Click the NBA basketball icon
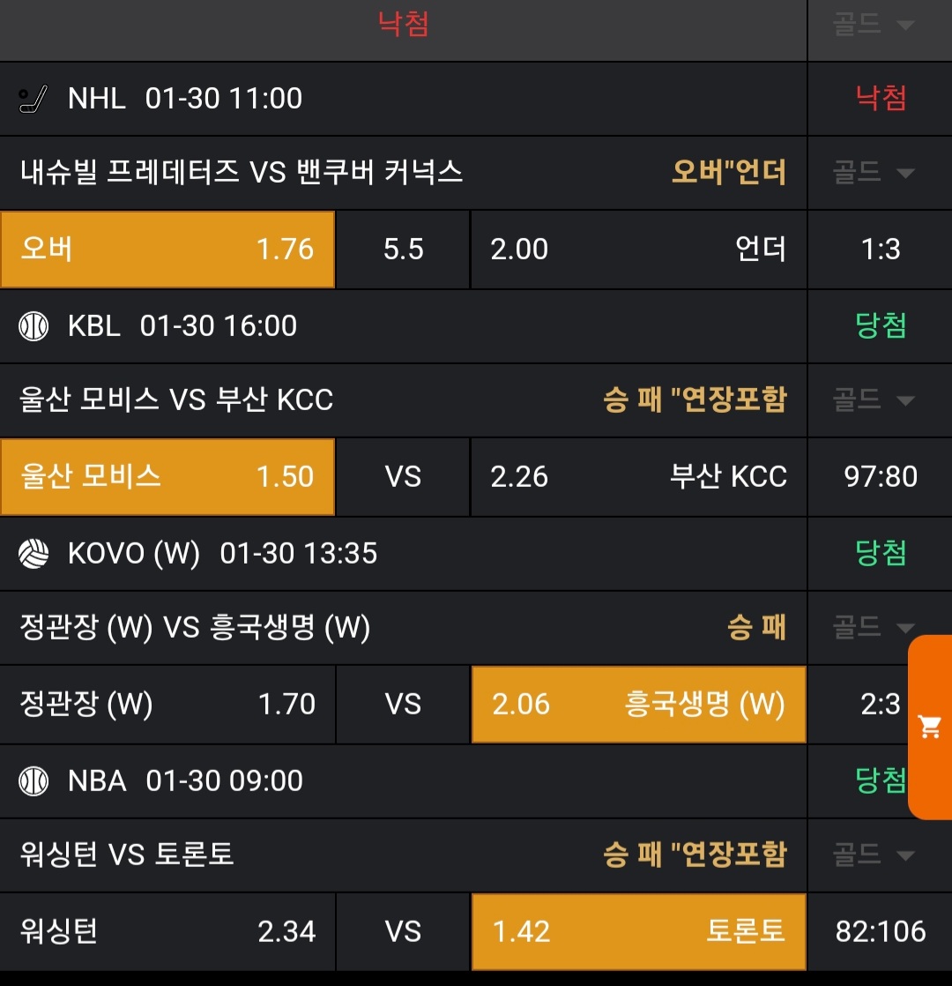 click(x=33, y=781)
